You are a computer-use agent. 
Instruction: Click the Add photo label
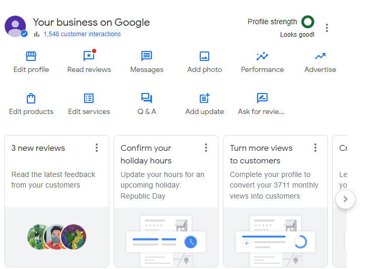(x=204, y=69)
